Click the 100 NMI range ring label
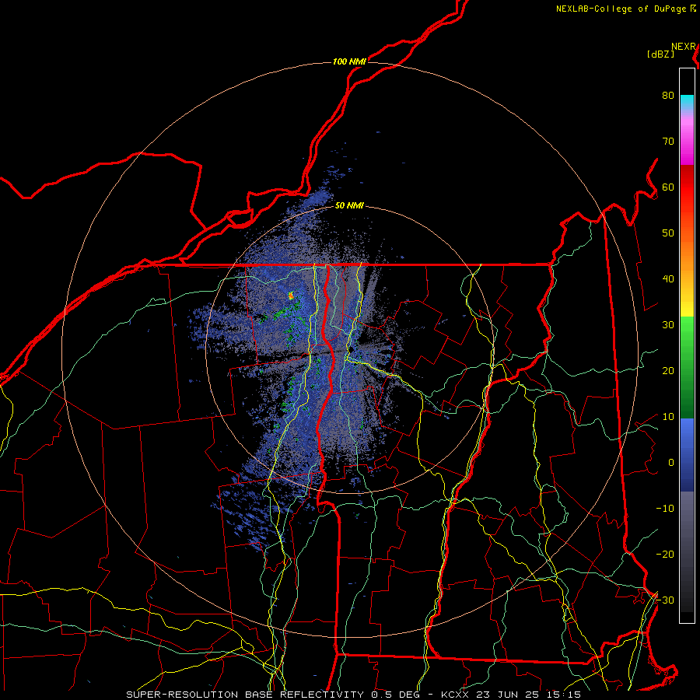 coord(349,61)
